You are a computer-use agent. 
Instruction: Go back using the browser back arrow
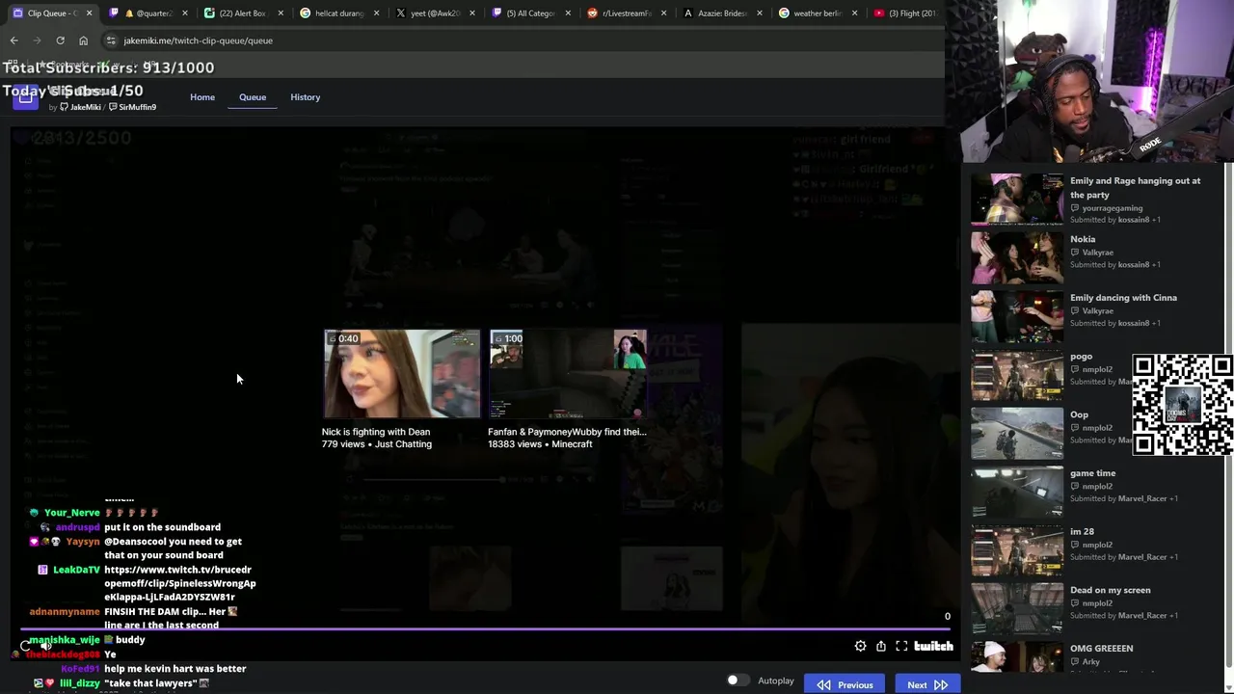point(13,40)
